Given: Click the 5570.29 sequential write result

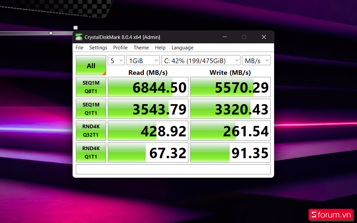Looking at the screenshot, I should click(x=231, y=87).
